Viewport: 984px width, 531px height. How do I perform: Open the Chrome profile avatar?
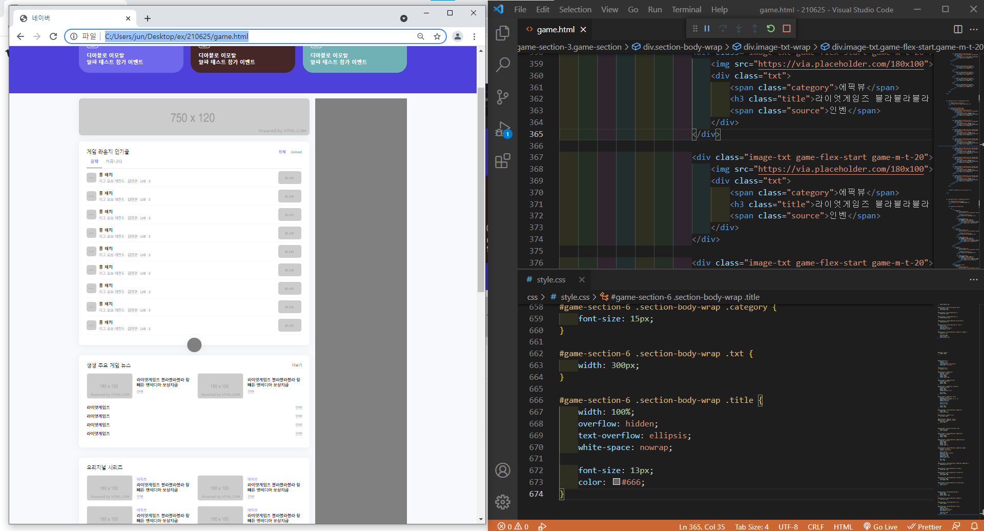pos(458,36)
